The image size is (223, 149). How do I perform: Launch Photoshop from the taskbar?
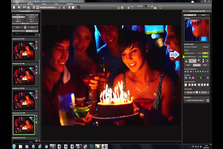tap(92, 147)
